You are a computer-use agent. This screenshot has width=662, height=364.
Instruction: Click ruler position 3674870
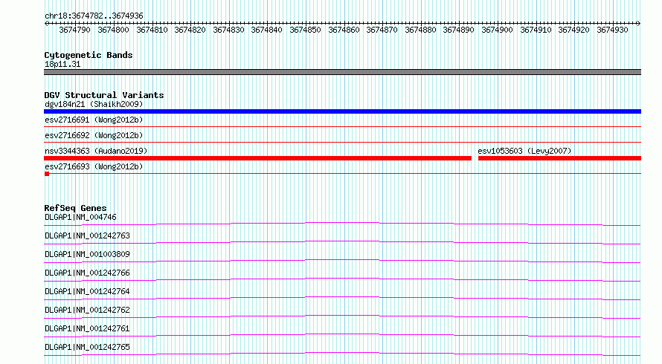click(382, 30)
